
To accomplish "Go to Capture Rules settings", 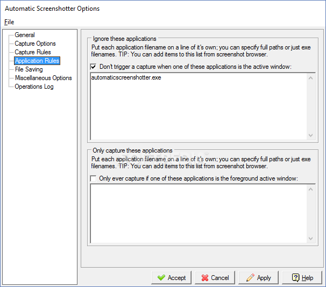I will (x=33, y=52).
